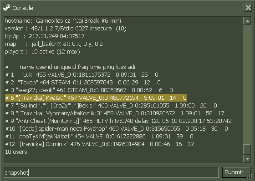This screenshot has height=181, width=255.
Task: Select the highlighted "[Travicka] Kvetaq" line
Action: pos(96,98)
